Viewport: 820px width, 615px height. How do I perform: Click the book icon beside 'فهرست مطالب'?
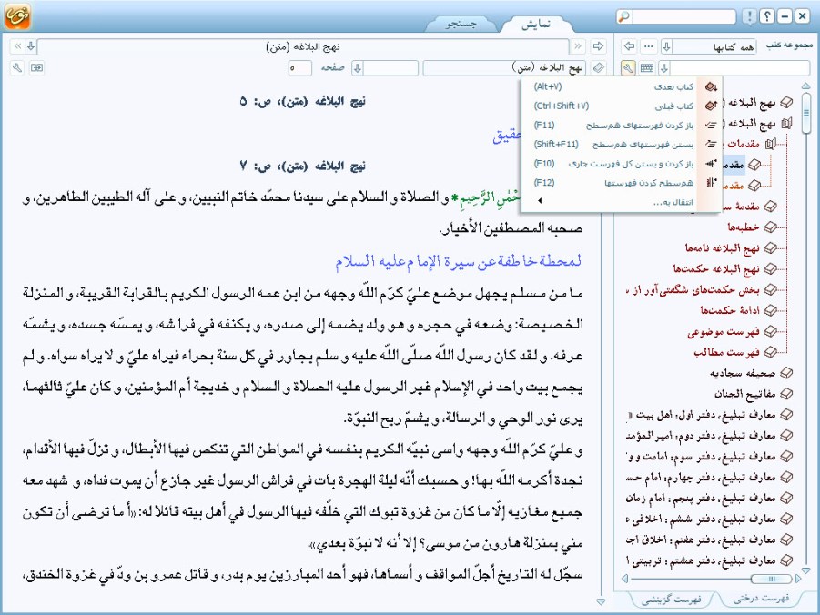[x=770, y=352]
